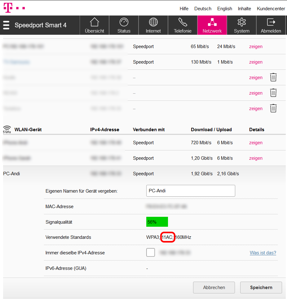Click zeigen in the third row with a trash icon
287x299 pixels.
[256, 109]
